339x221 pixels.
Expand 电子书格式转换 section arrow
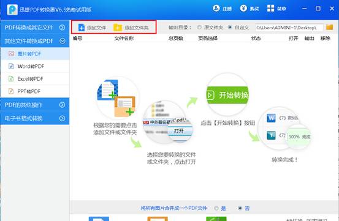[63, 118]
